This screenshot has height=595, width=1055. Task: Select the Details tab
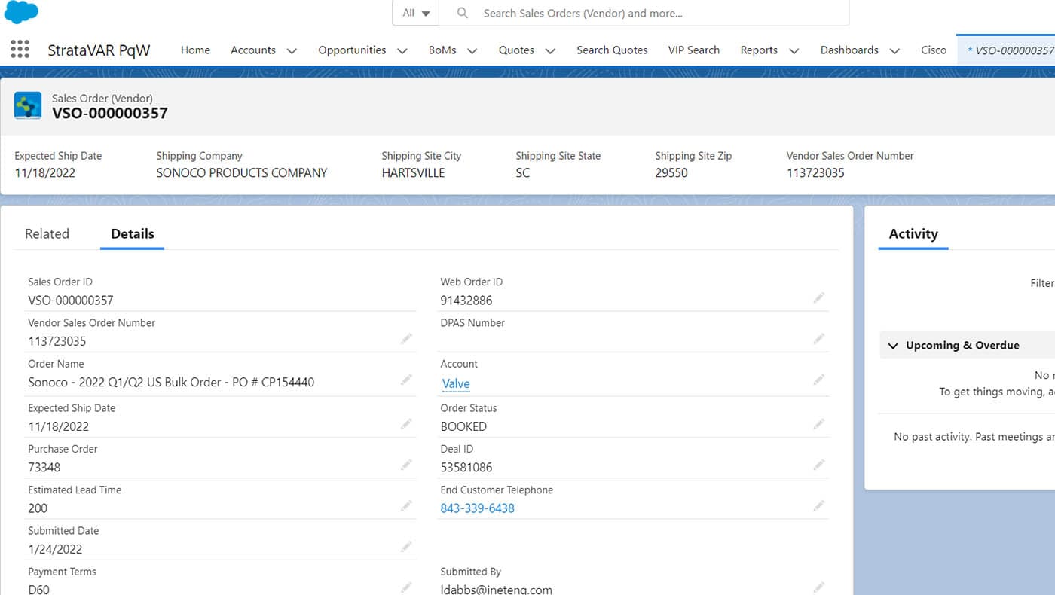[133, 233]
